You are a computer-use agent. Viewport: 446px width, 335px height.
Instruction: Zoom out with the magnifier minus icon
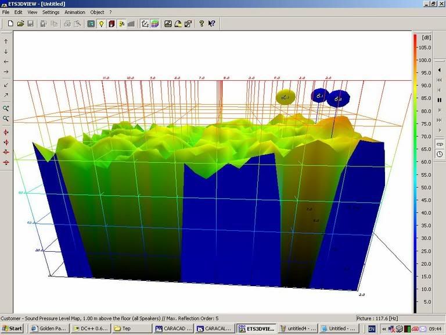pyautogui.click(x=6, y=119)
